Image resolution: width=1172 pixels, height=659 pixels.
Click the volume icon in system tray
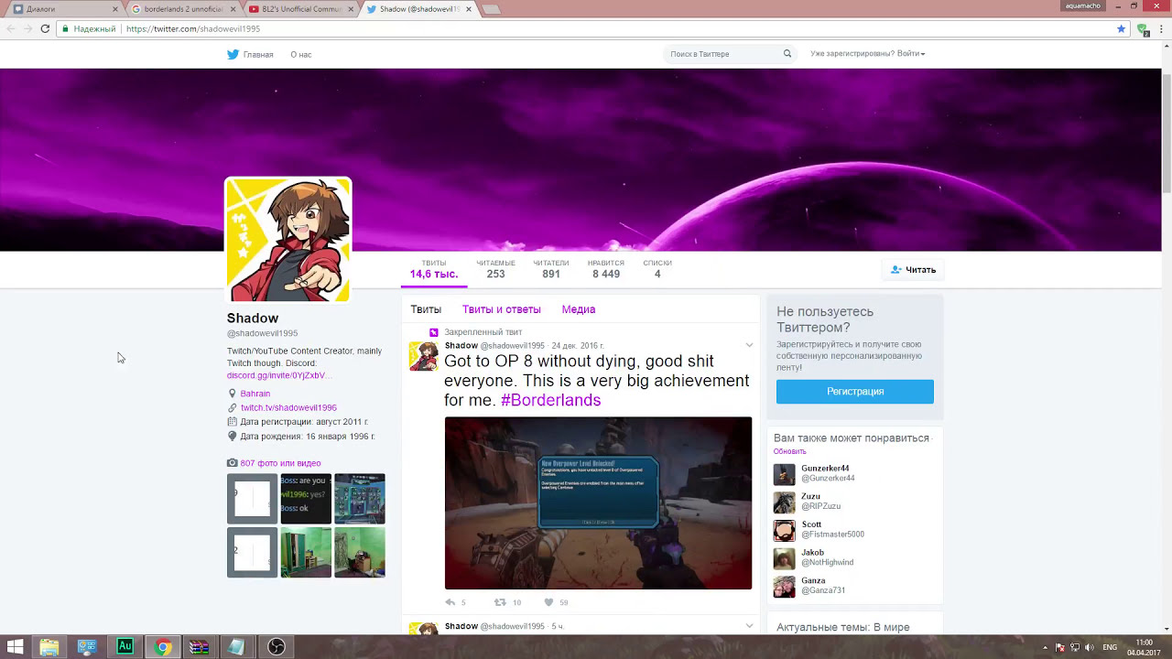(x=1090, y=647)
